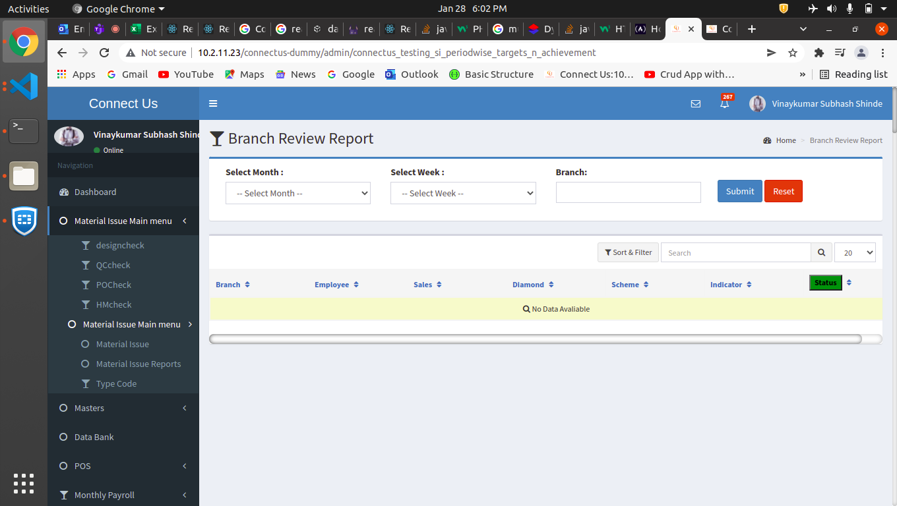897x506 pixels.
Task: Click the Chrome address bar URL
Action: pyautogui.click(x=397, y=53)
